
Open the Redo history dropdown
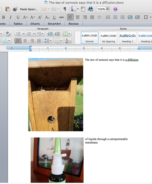tap(58, 9)
